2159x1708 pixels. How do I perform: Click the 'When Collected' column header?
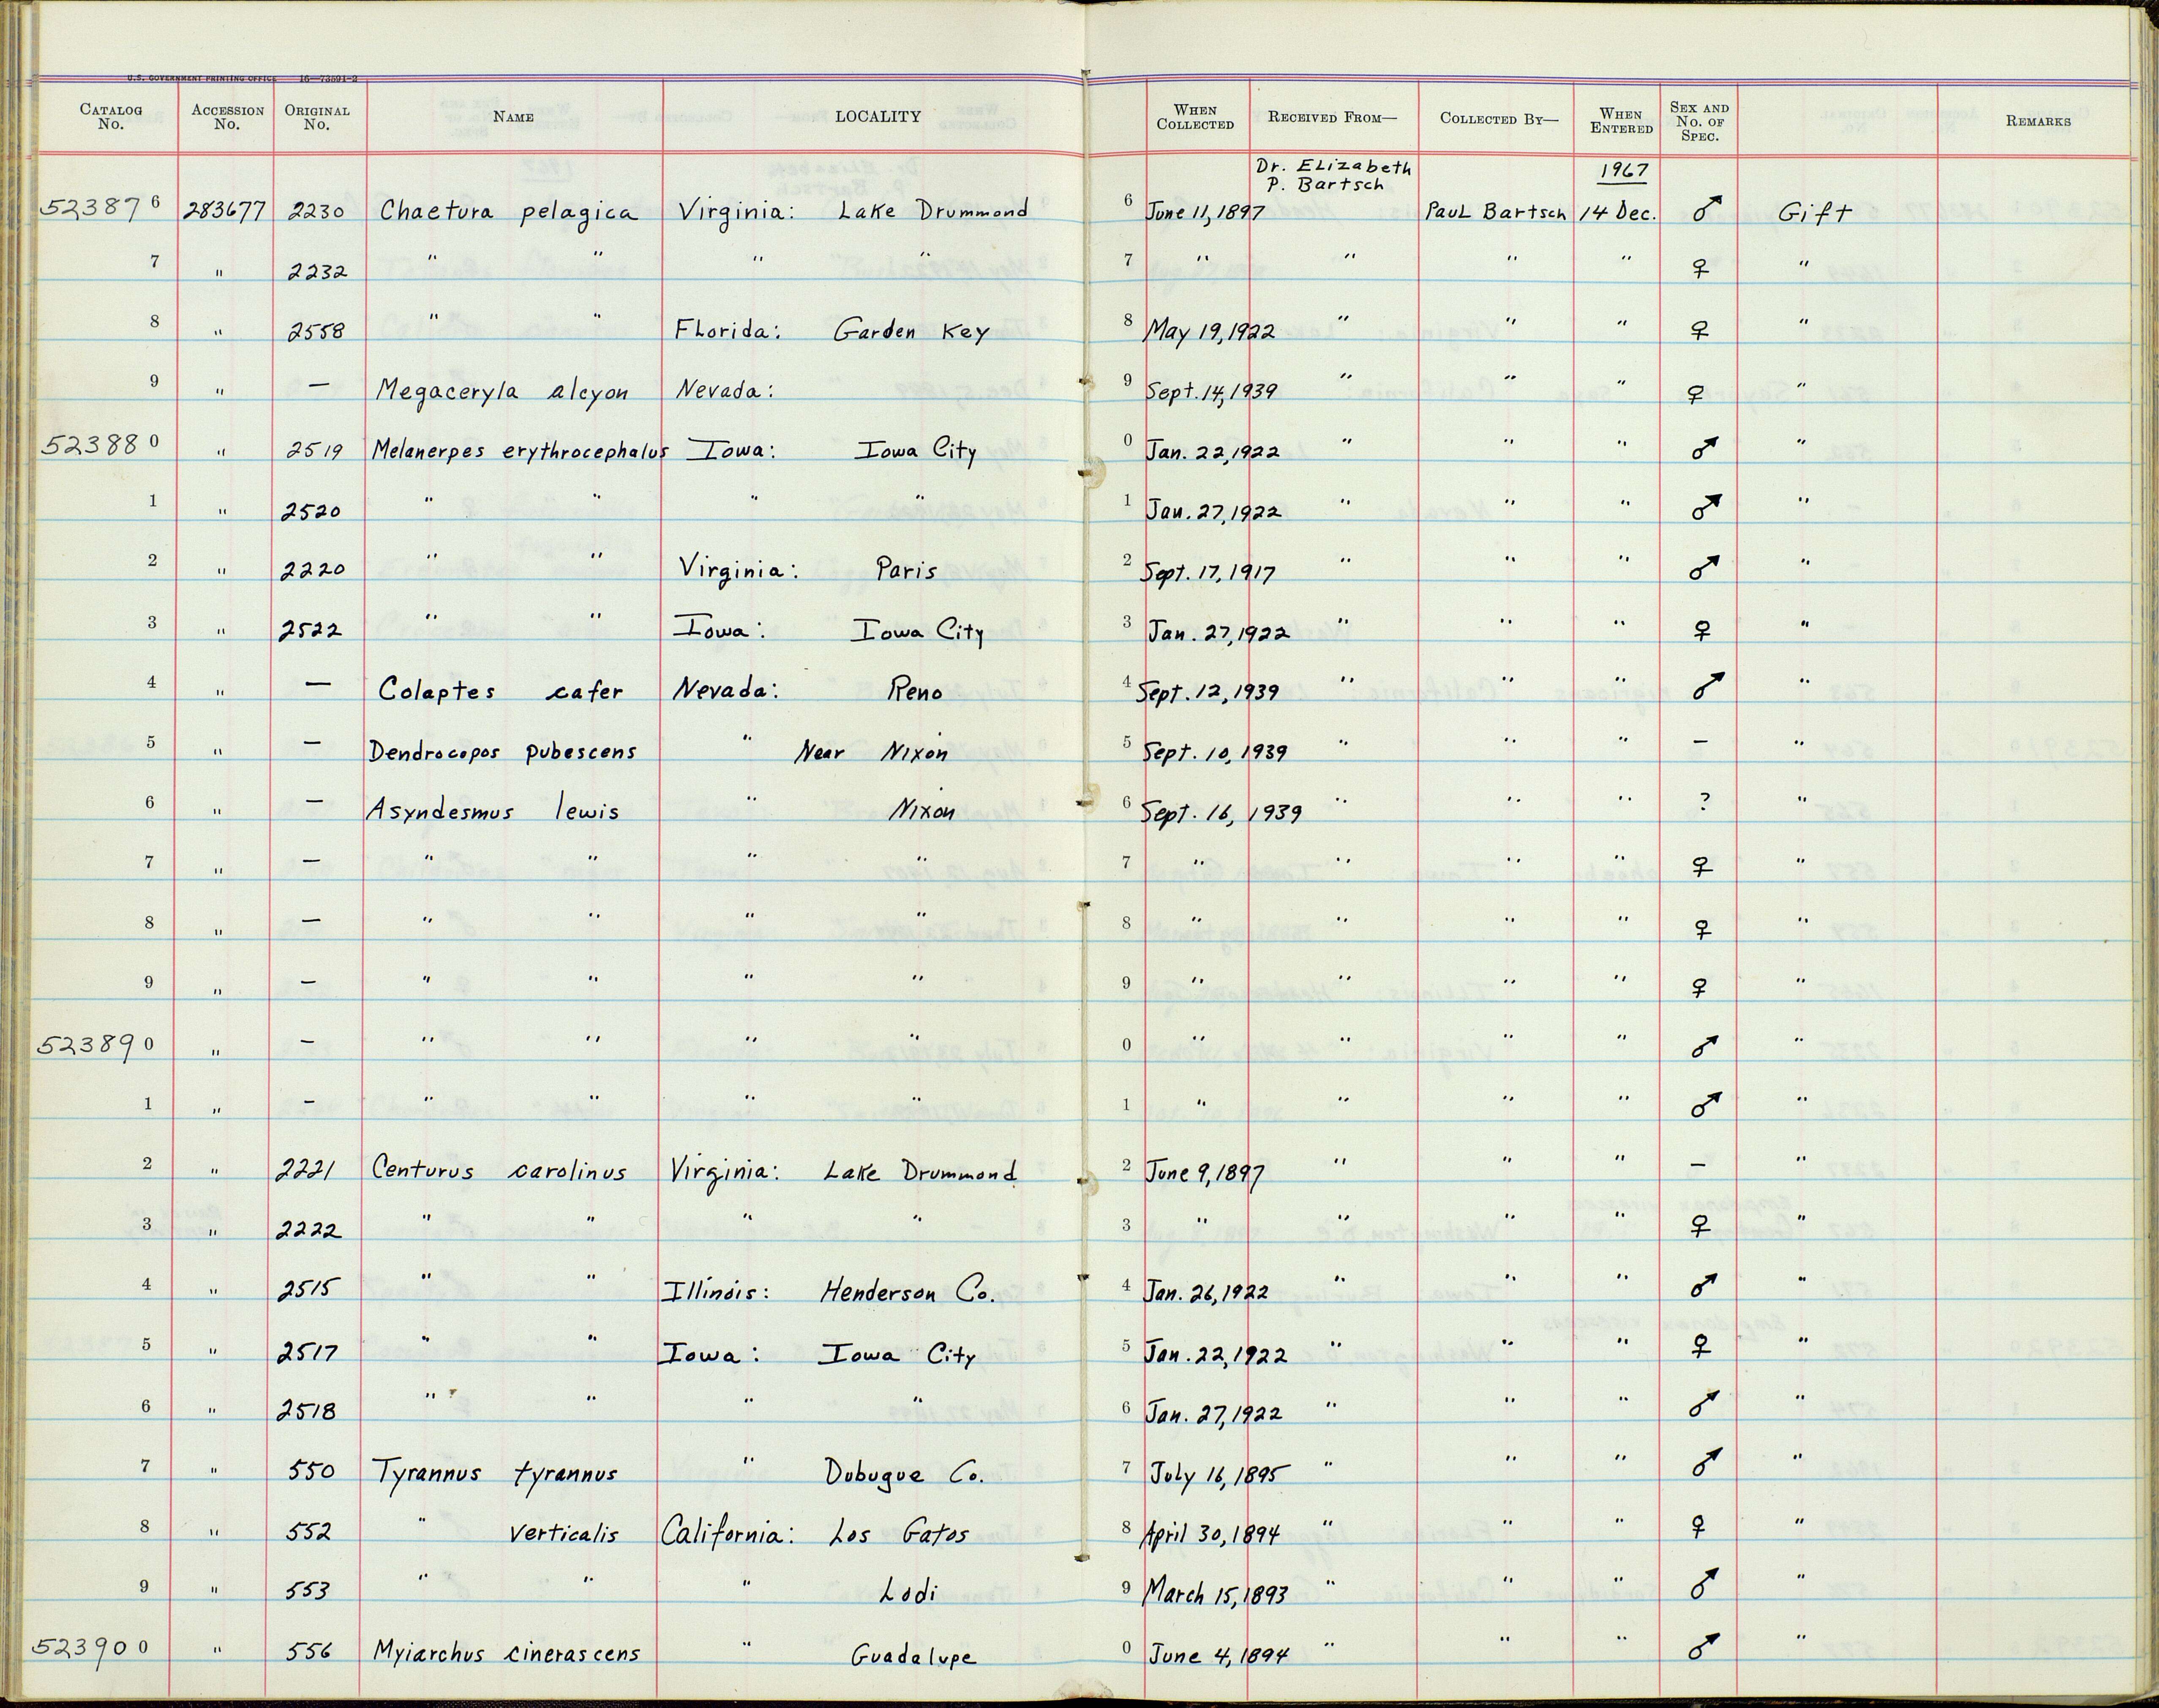click(1195, 118)
